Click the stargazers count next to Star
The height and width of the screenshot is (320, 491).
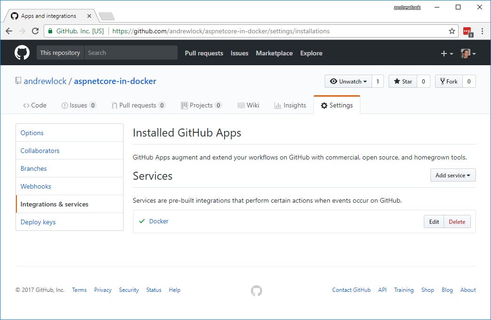[x=423, y=81]
